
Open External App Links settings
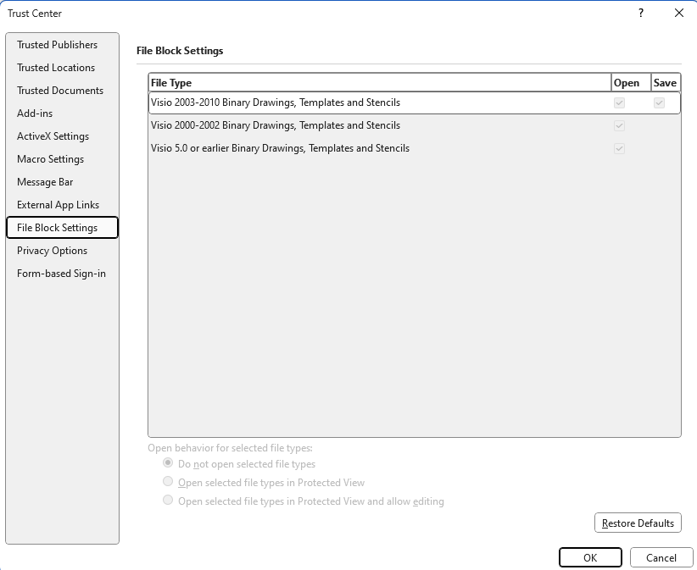point(62,205)
